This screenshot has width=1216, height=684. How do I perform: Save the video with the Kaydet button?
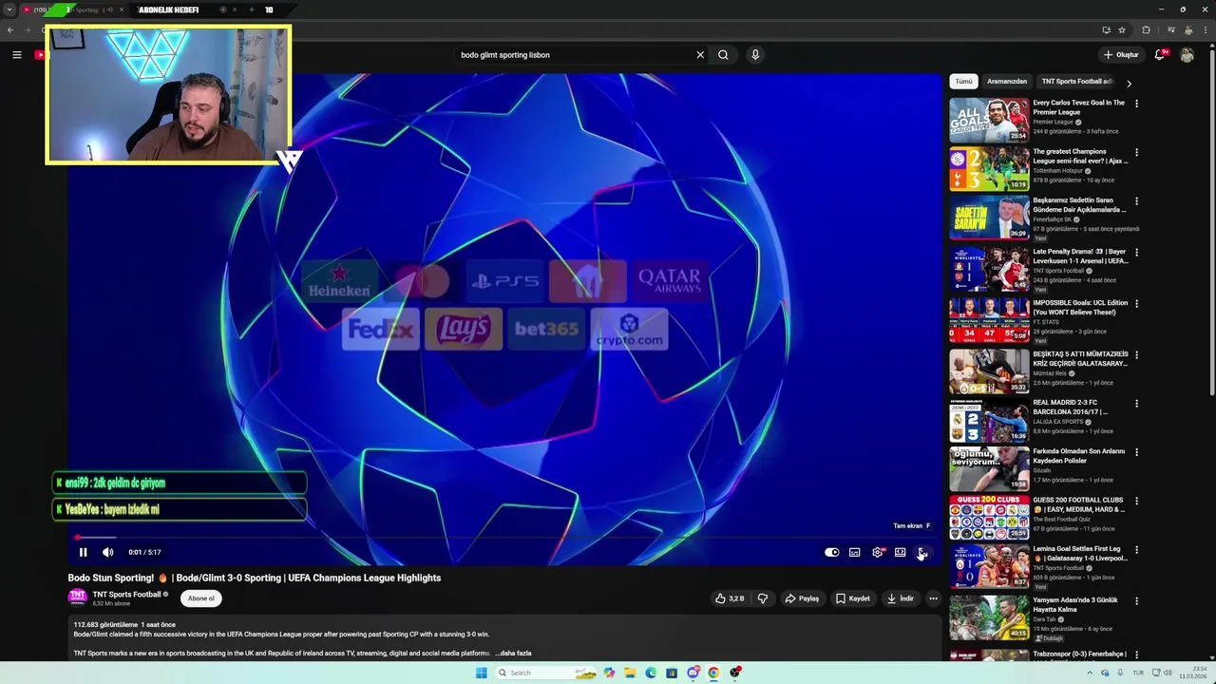click(852, 598)
